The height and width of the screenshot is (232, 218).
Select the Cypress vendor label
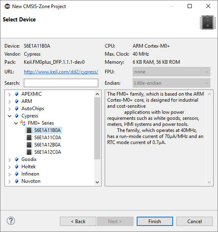pos(30,116)
